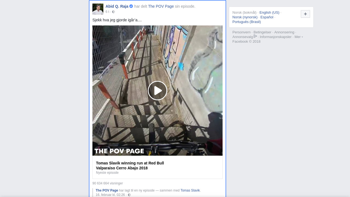Switch language to Norsk (nynorsk)
The height and width of the screenshot is (197, 350).
[x=245, y=17]
